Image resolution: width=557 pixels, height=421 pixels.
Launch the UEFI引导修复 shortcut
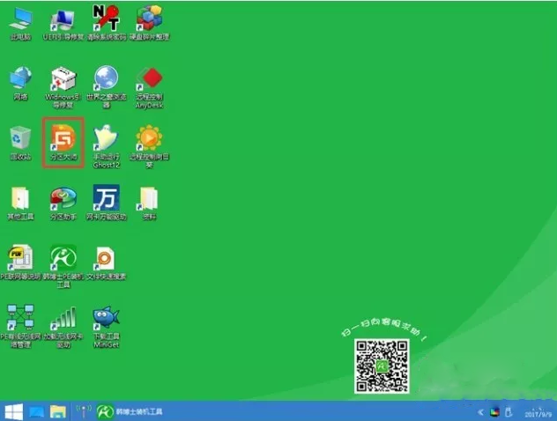click(x=63, y=19)
